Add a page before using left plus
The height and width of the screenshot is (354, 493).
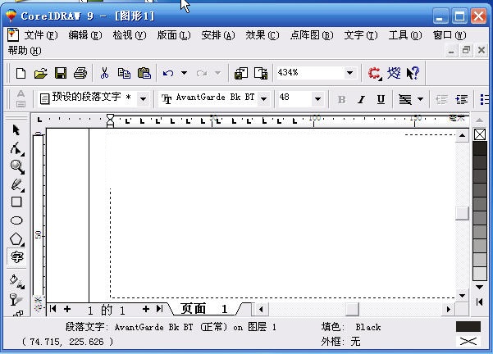coord(67,309)
